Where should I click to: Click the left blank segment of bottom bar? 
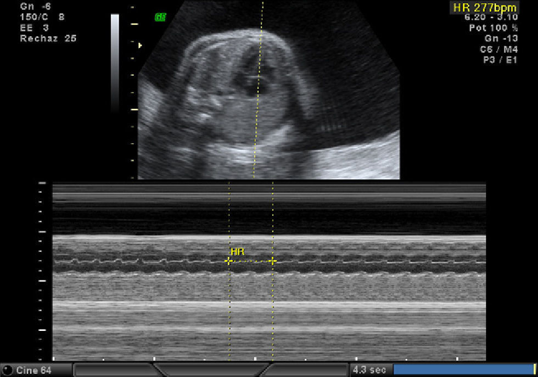pos(113,370)
